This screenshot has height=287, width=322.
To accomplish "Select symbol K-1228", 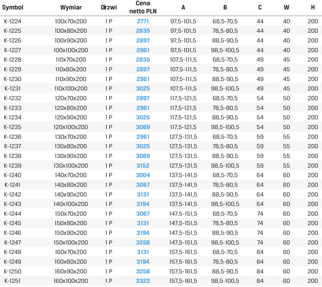I will [12, 59].
